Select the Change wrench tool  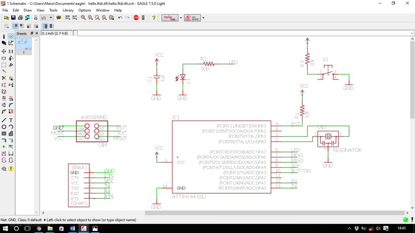tap(11, 65)
